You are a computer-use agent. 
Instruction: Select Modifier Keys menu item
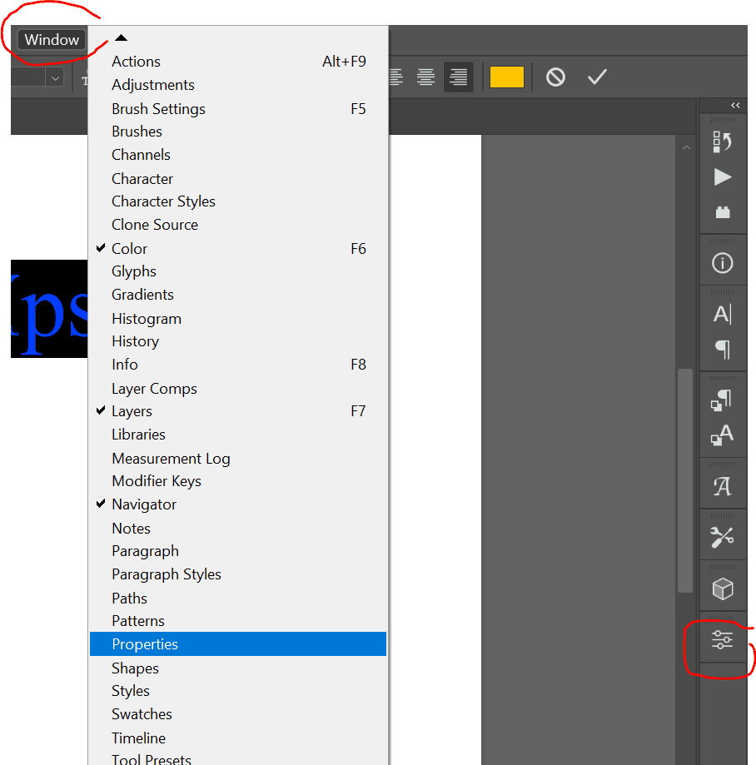pos(238,481)
